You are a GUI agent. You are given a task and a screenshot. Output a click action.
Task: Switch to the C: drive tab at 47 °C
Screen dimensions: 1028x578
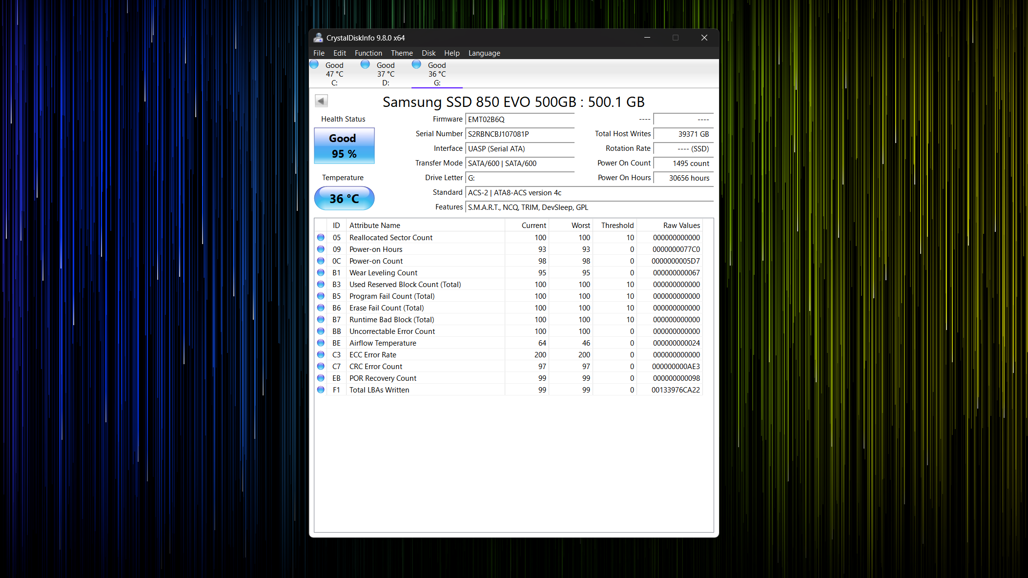(x=334, y=74)
